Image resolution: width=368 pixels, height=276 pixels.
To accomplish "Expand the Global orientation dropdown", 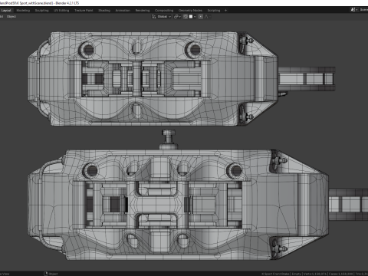I will tap(164, 17).
